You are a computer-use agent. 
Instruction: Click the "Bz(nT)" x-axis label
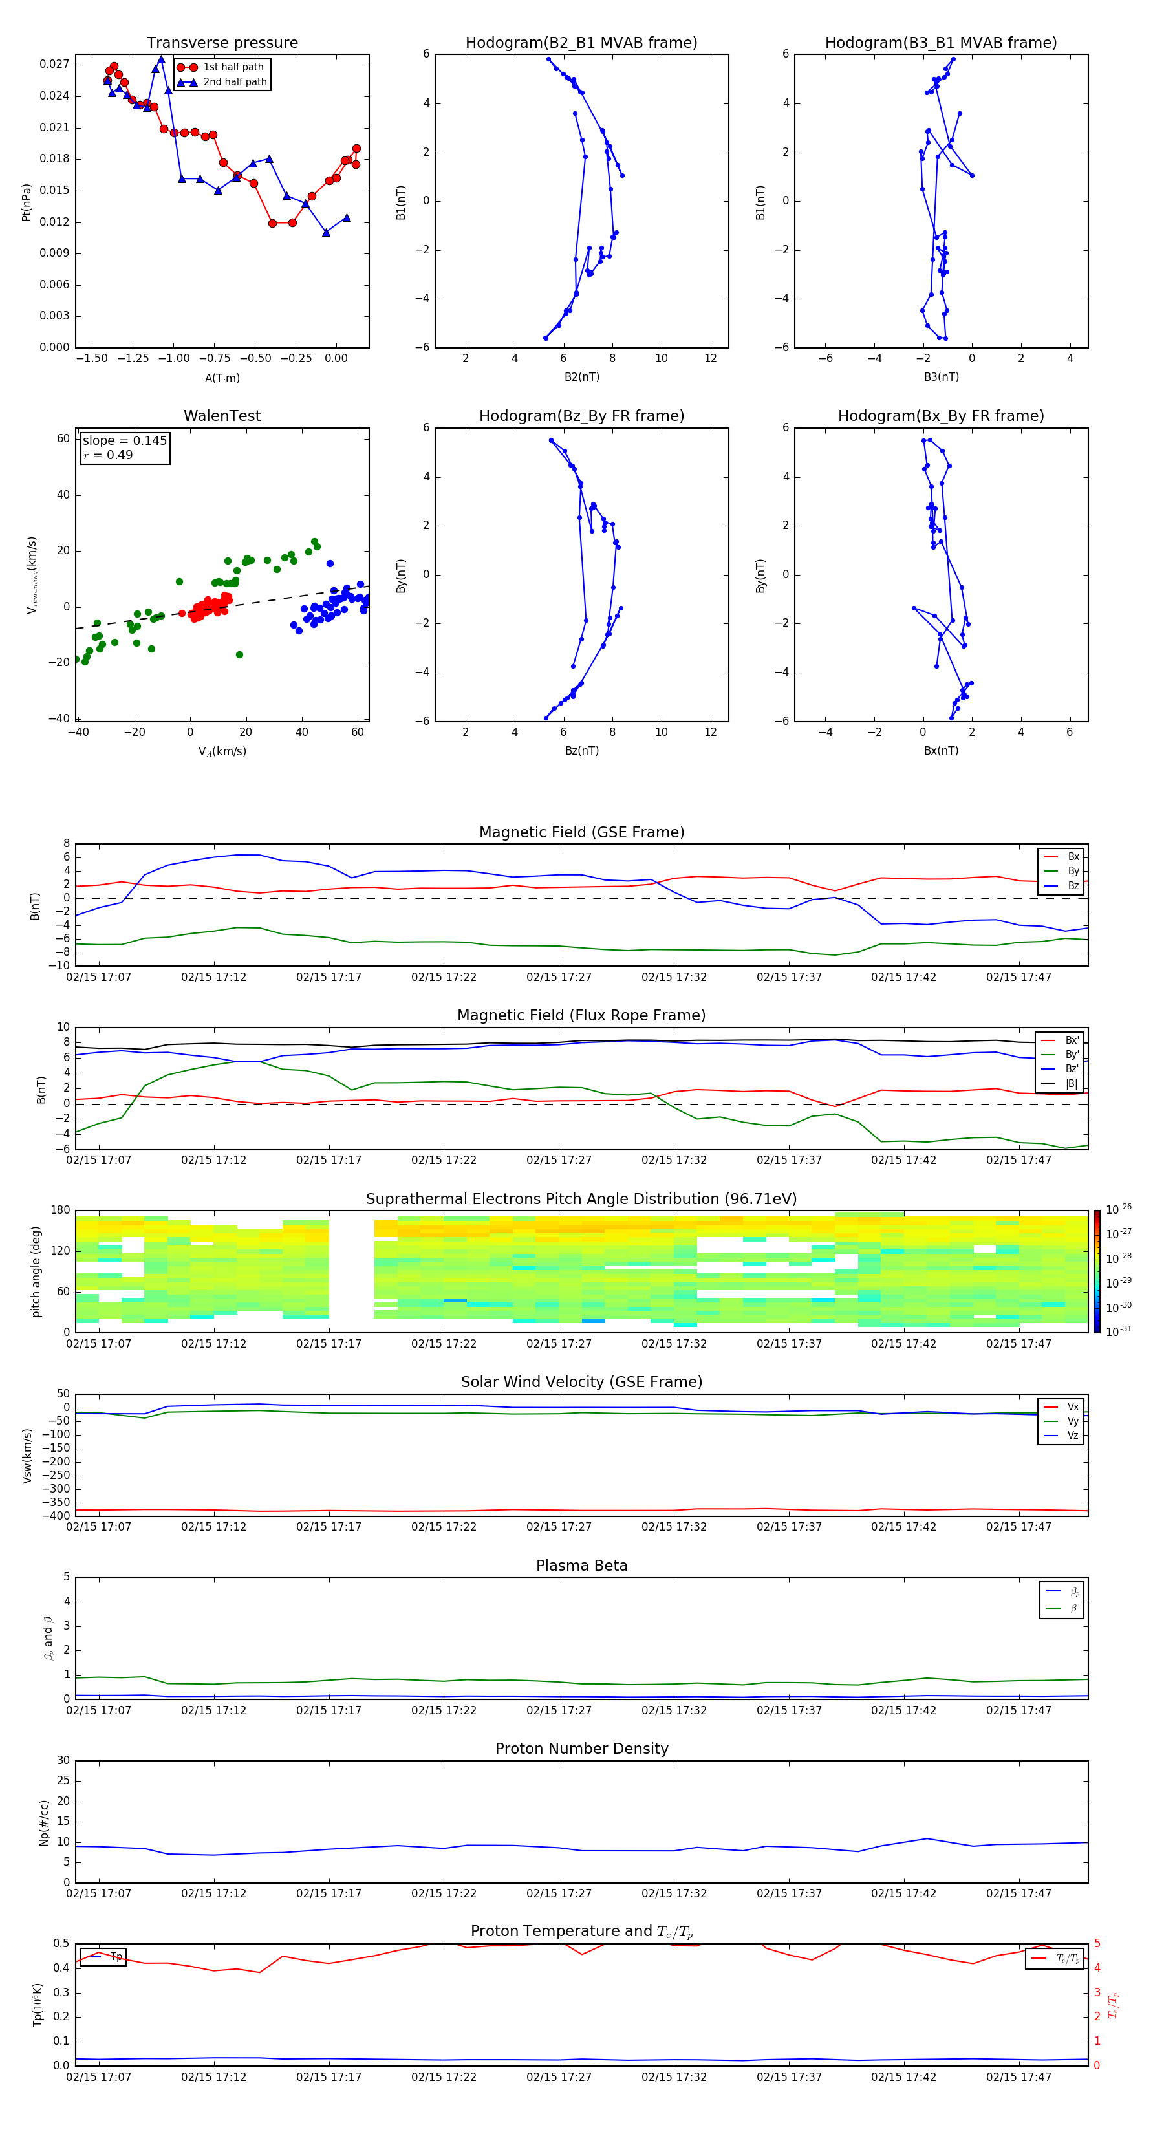pos(581,751)
